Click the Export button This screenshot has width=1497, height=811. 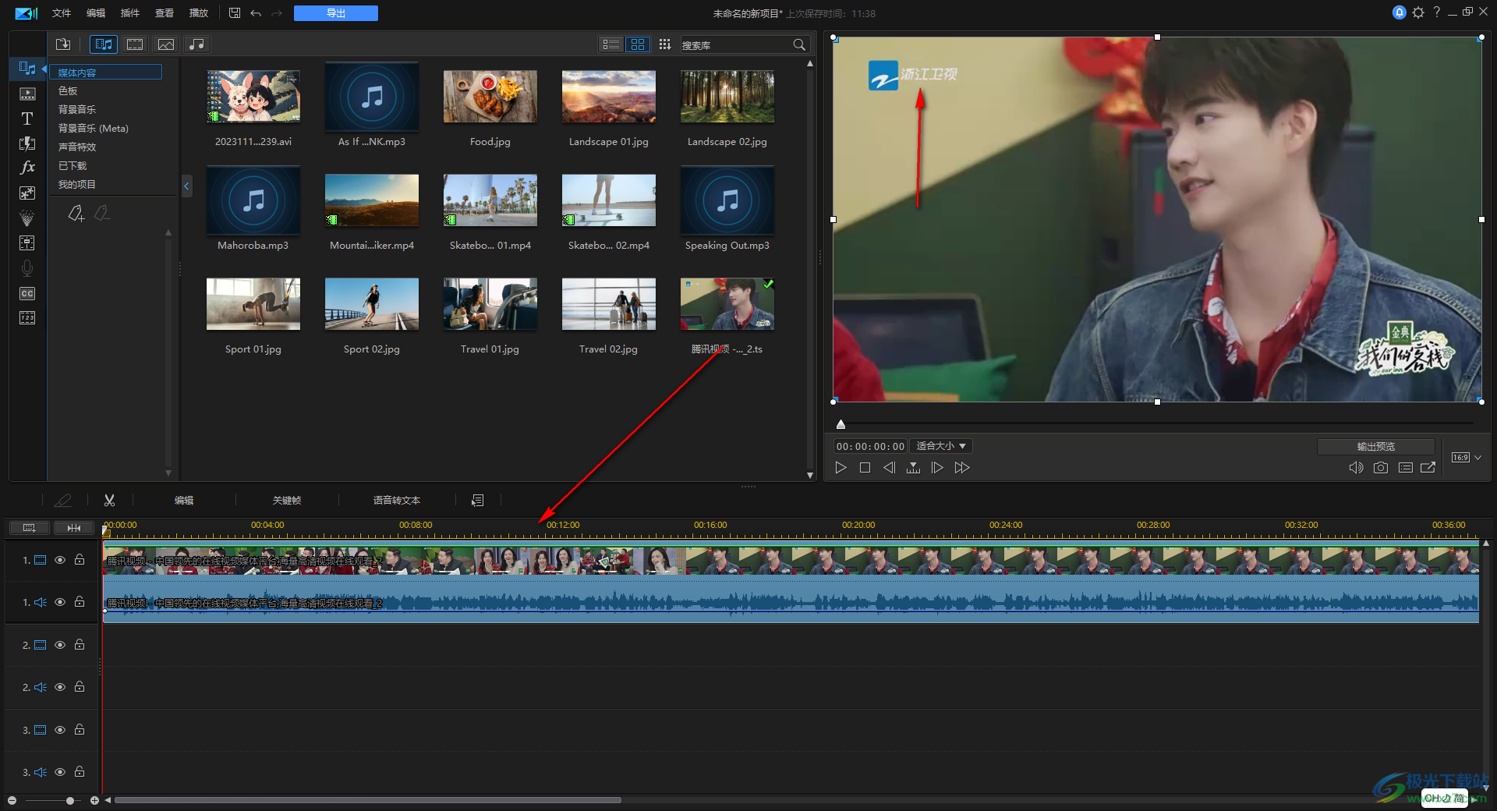(x=336, y=13)
